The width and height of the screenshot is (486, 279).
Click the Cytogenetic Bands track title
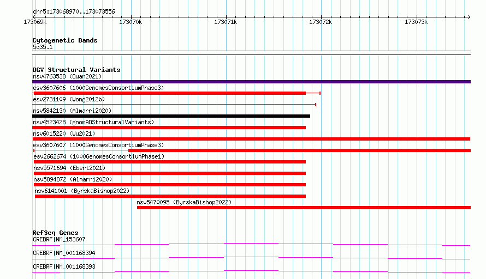65,40
